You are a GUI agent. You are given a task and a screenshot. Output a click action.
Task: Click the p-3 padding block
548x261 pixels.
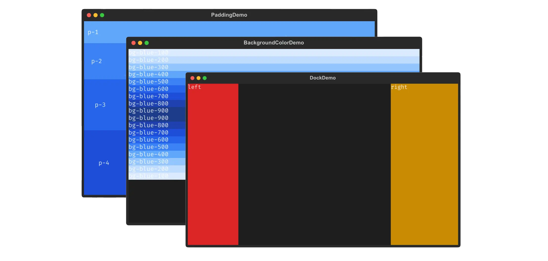click(x=105, y=105)
